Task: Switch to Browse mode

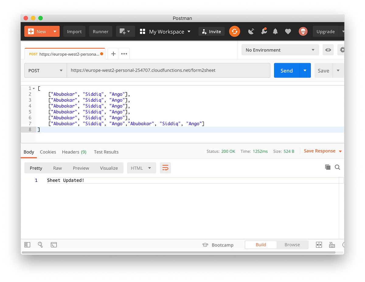Action: (292, 245)
